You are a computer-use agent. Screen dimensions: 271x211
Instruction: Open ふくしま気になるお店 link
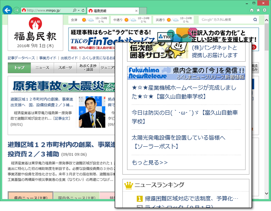tap(99, 58)
